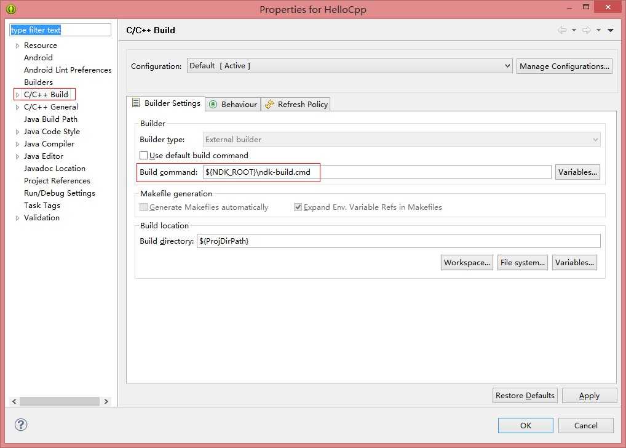Viewport: 626px width, 448px height.
Task: Click the Apply button
Action: (589, 395)
